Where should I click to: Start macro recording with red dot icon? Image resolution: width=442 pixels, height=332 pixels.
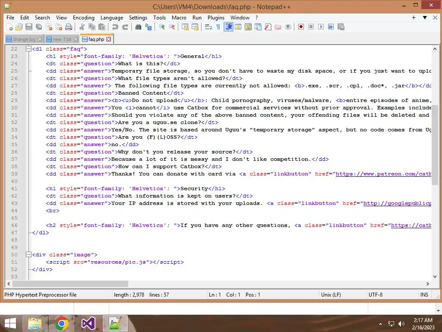pos(301,27)
